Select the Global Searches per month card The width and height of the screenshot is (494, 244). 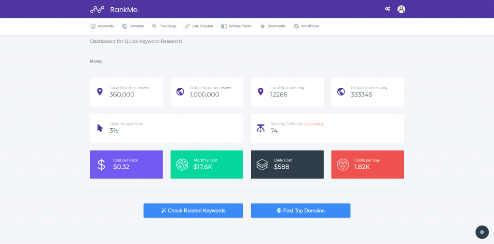coord(206,92)
